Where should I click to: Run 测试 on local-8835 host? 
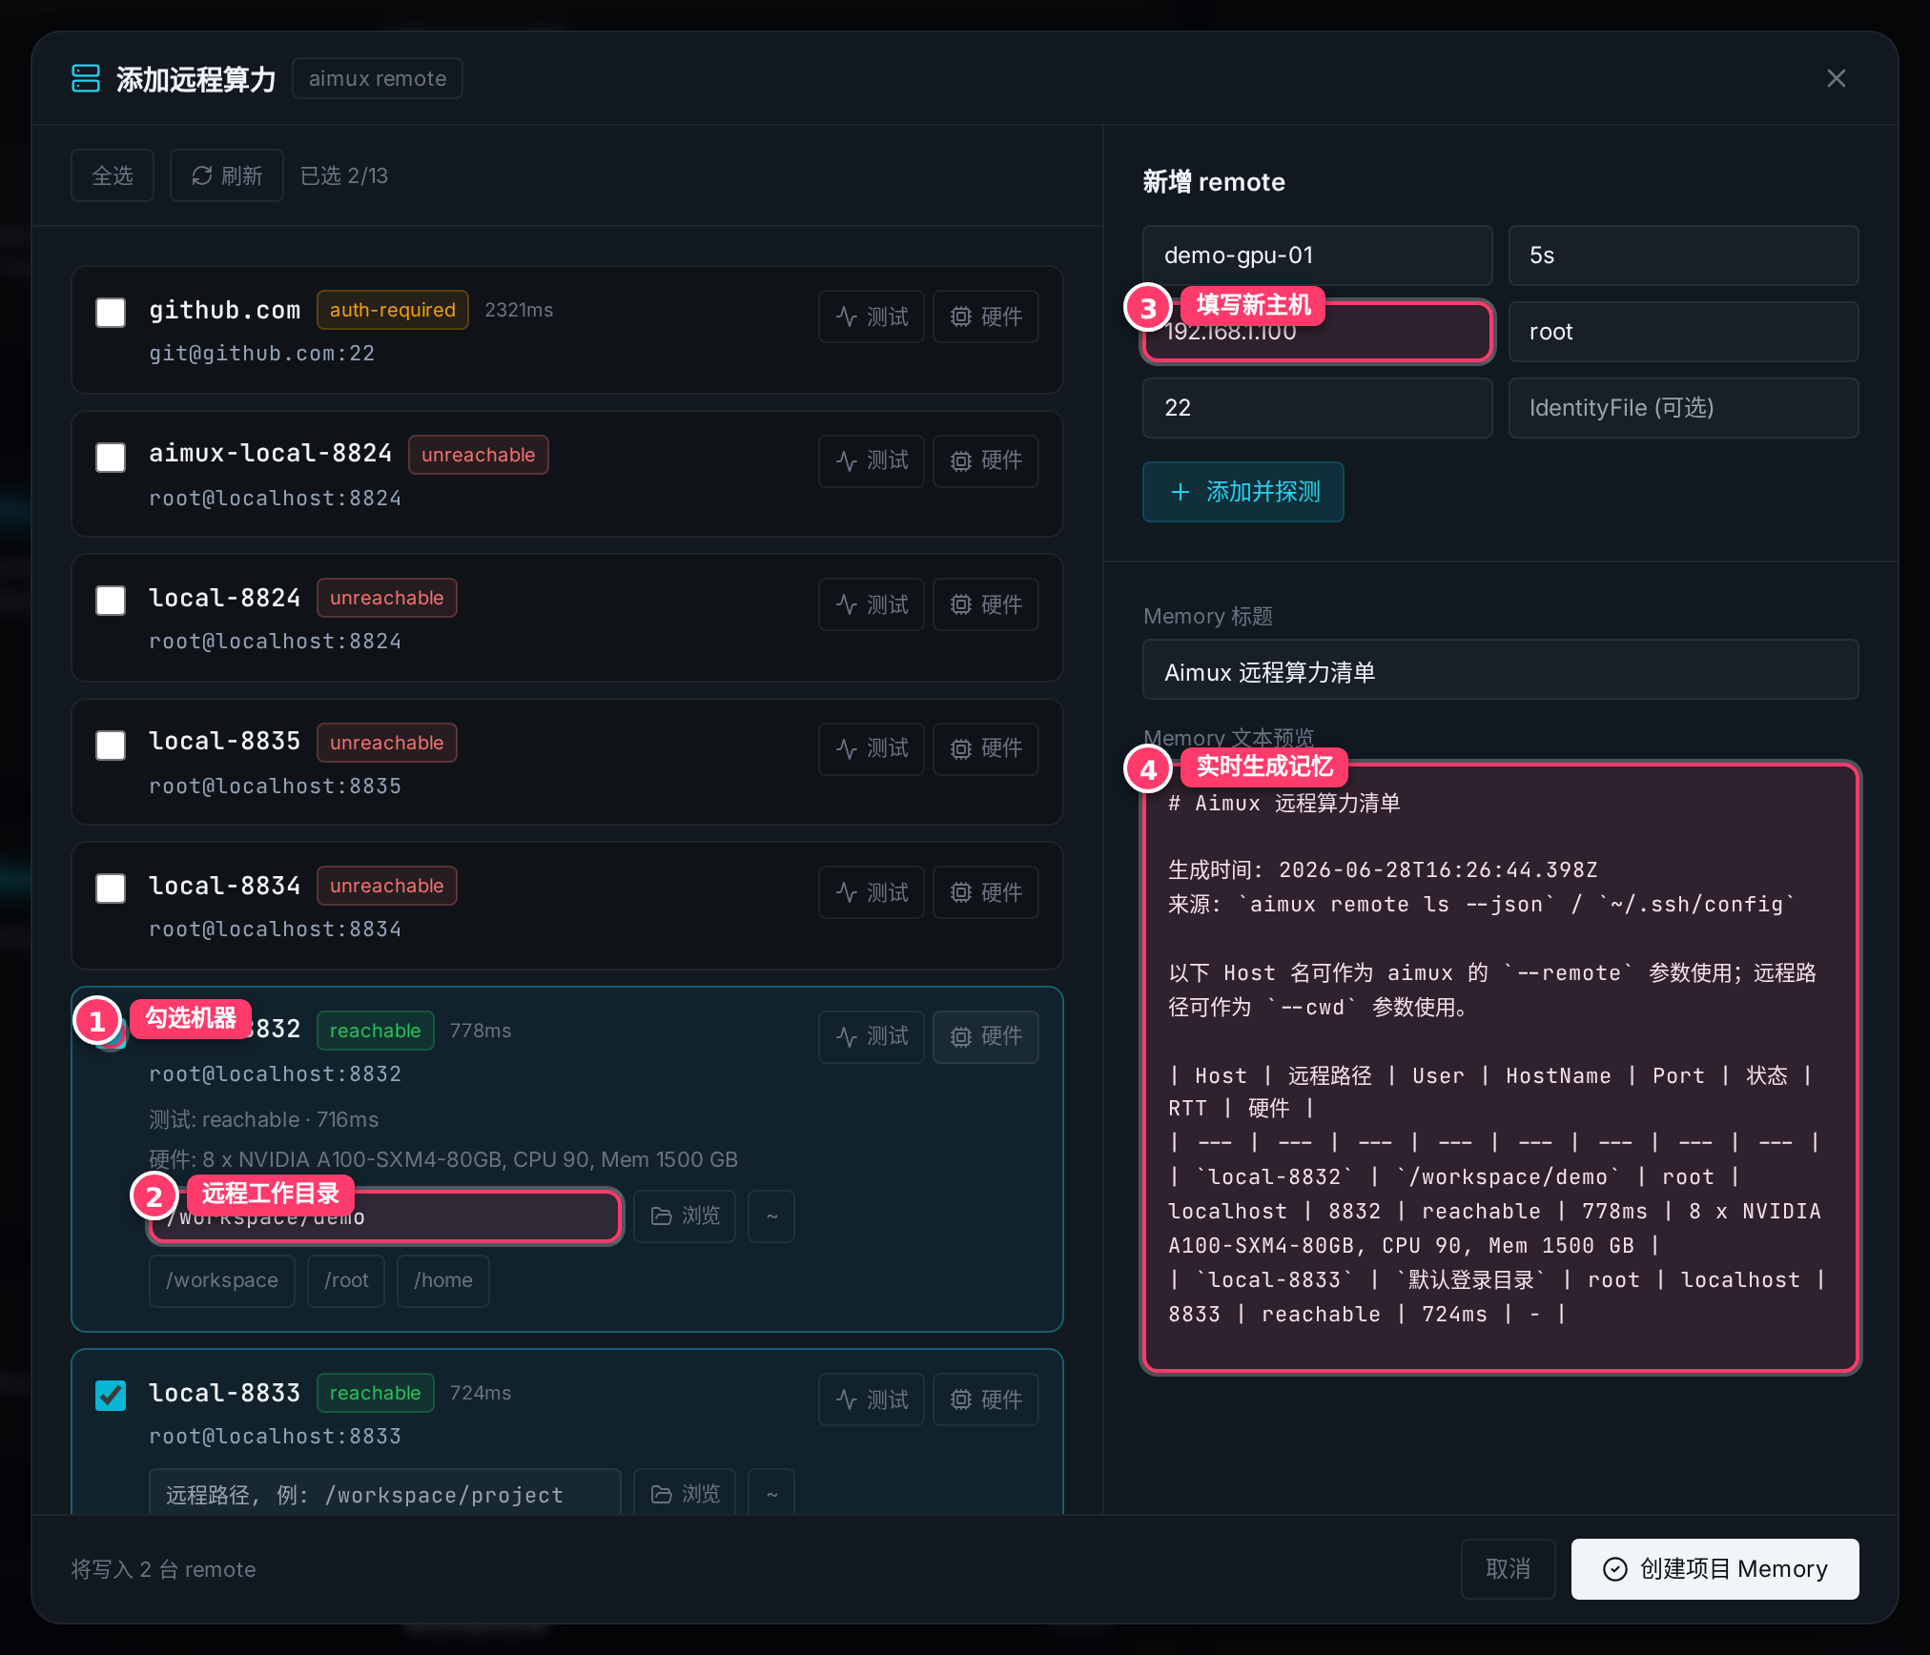coord(871,749)
